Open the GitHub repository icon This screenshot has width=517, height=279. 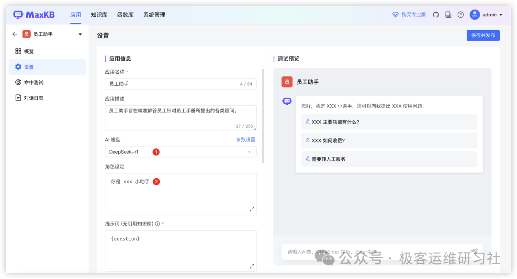point(436,15)
